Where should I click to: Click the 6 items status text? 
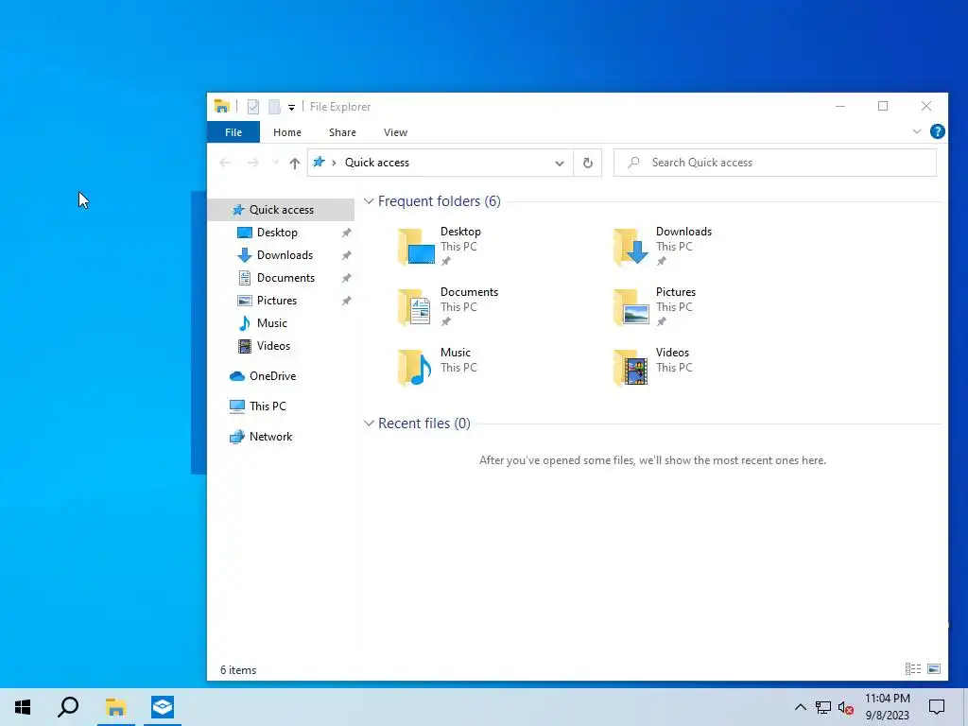[238, 670]
